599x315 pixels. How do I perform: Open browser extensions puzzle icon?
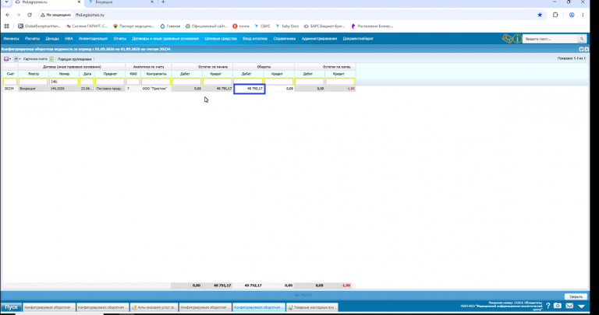[555, 15]
